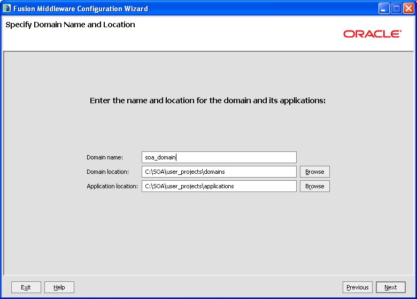The image size is (417, 299).
Task: Click the 'Application location:' label
Action: pyautogui.click(x=112, y=186)
